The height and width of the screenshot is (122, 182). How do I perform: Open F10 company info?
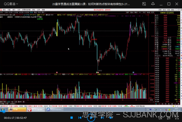[140, 13]
